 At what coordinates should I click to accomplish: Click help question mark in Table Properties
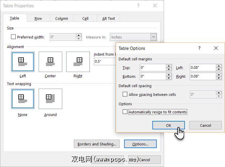pos(138,6)
